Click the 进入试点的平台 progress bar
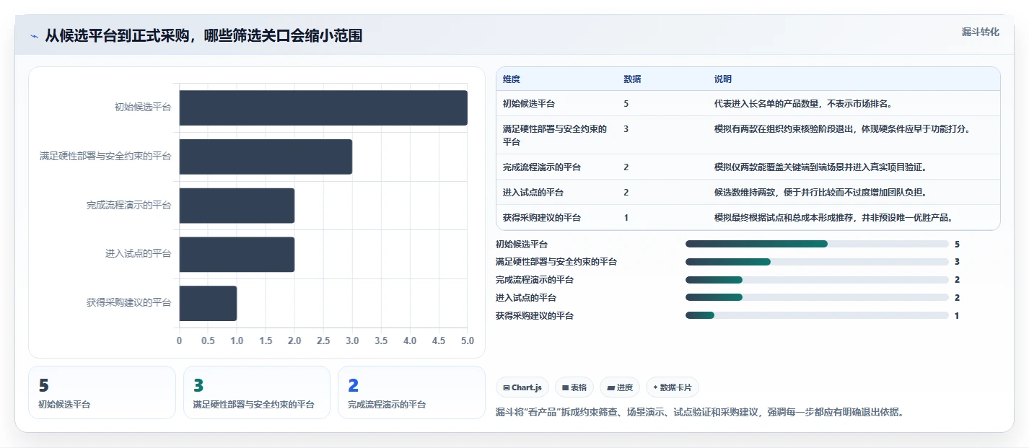Image resolution: width=1029 pixels, height=448 pixels. 817,297
